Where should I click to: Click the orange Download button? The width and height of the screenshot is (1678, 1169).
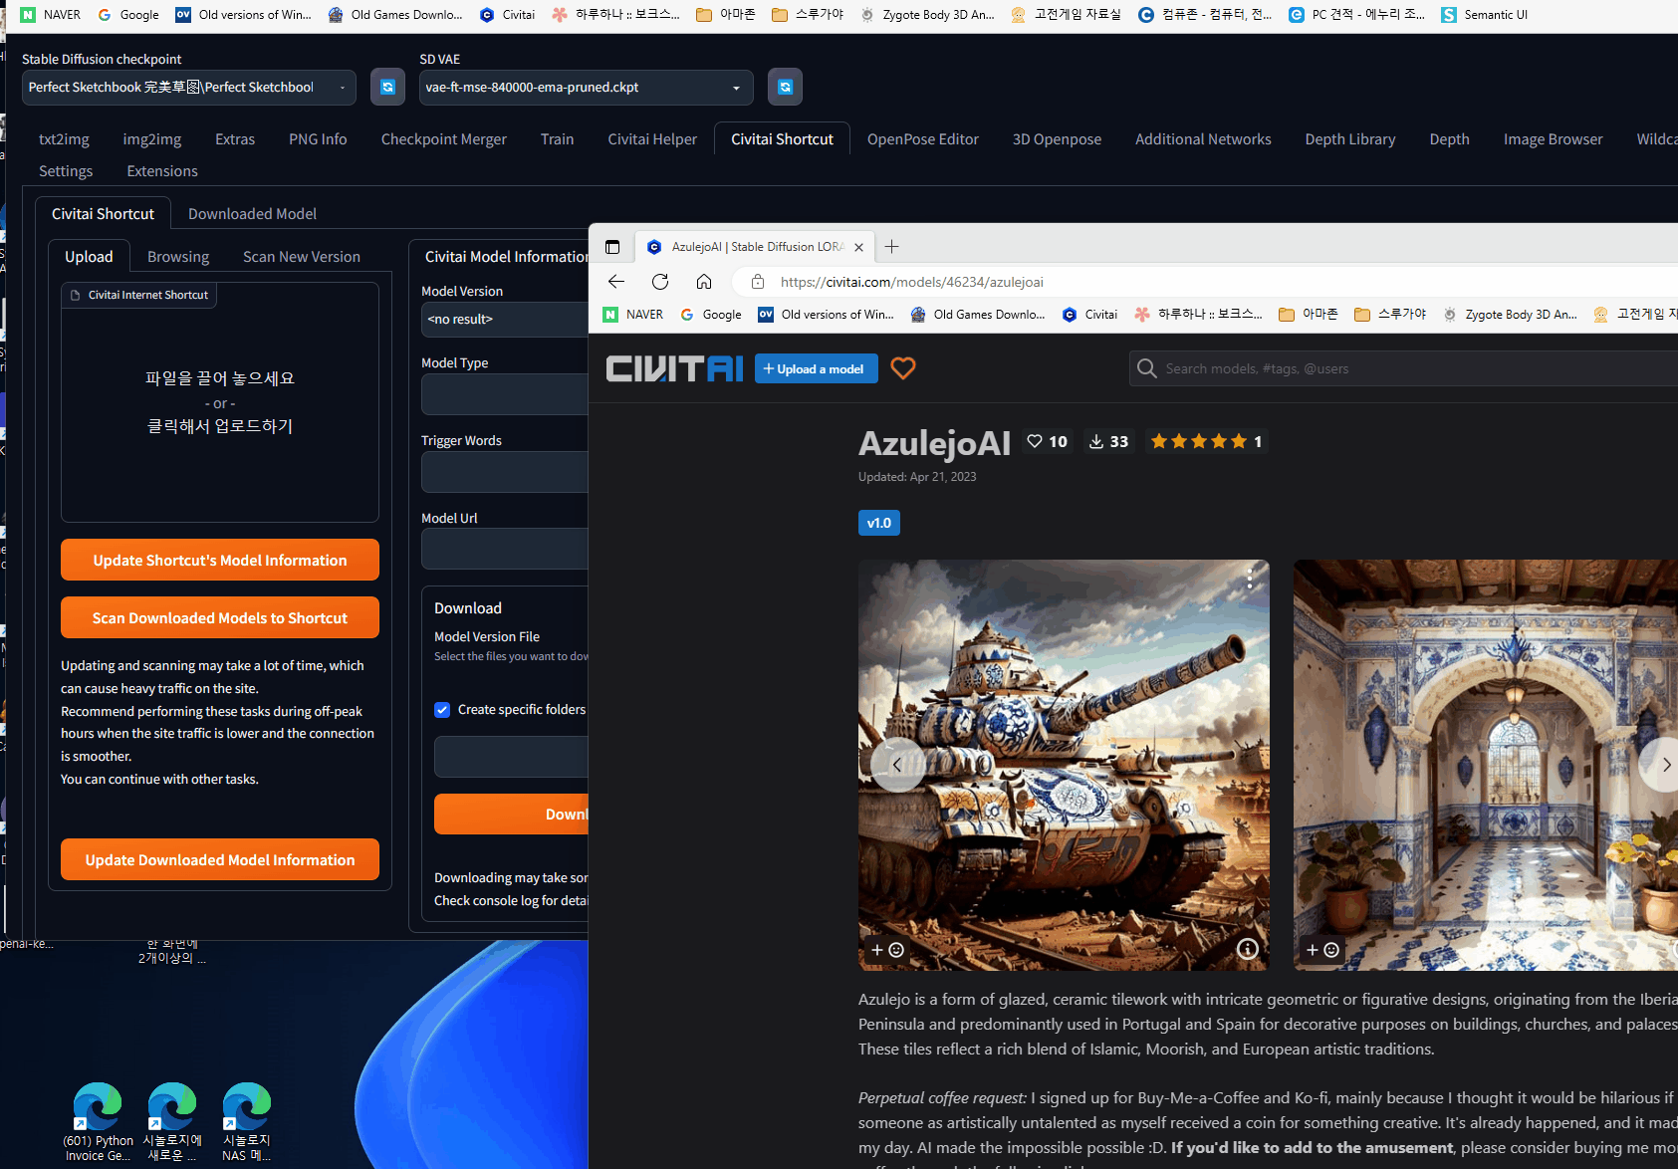point(511,815)
